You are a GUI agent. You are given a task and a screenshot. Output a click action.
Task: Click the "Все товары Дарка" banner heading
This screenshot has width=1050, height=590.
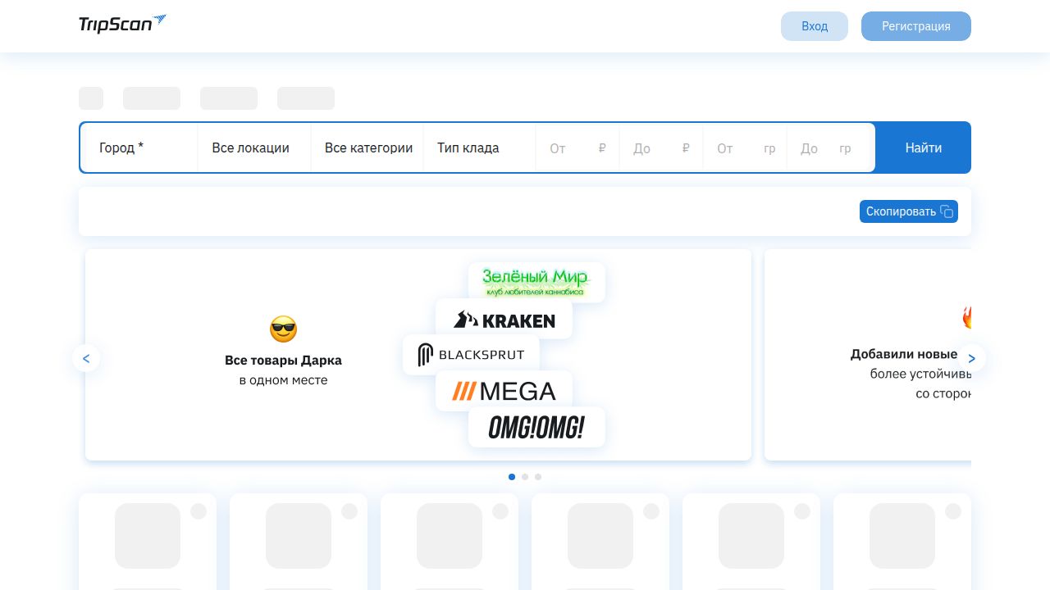coord(283,360)
